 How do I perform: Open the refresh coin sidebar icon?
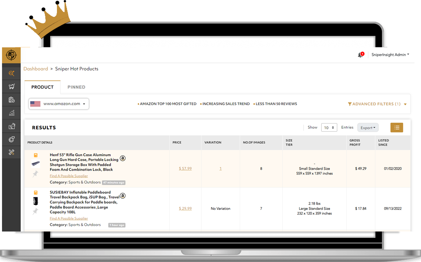11,139
